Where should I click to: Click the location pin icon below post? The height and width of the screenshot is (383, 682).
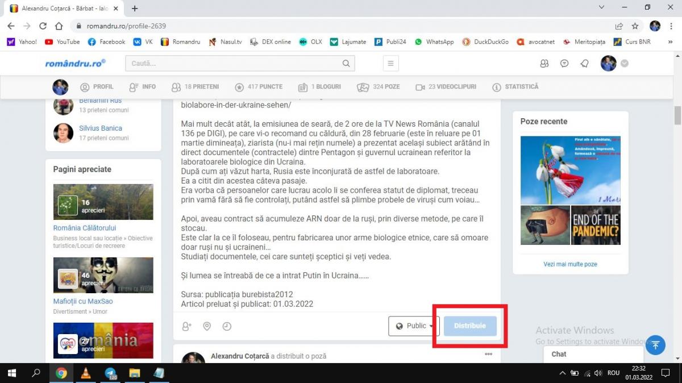[207, 326]
